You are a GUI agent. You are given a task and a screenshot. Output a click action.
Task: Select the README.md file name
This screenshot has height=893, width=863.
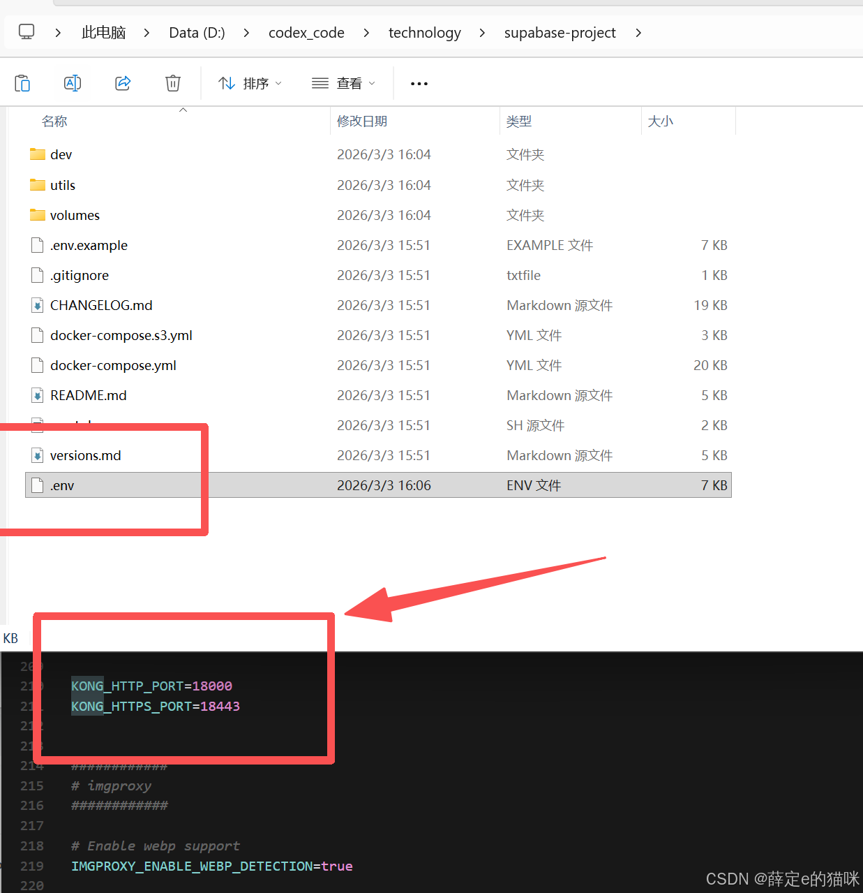89,395
